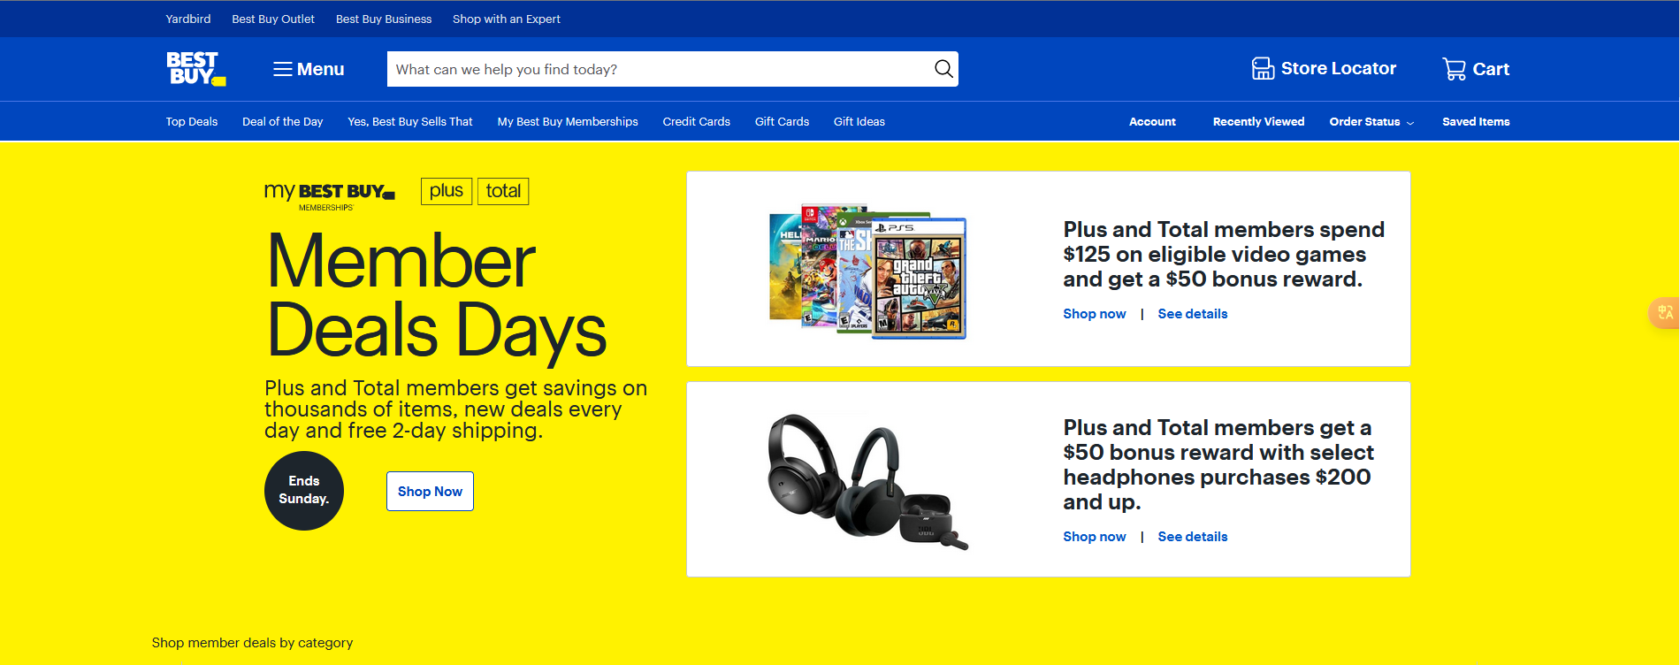See details for headphones bonus reward
The image size is (1680, 665).
pos(1193,537)
